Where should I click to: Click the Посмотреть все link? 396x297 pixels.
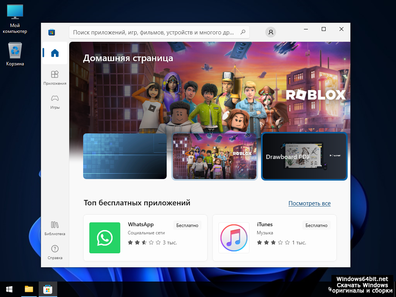tap(309, 203)
